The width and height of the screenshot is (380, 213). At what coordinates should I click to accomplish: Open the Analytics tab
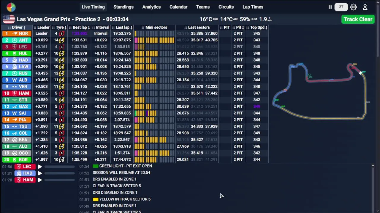(x=151, y=7)
